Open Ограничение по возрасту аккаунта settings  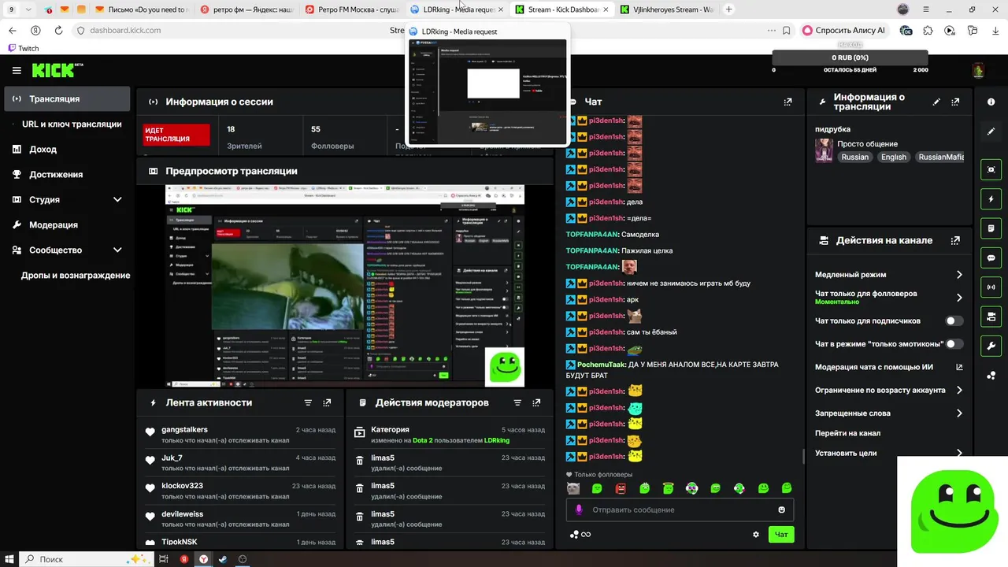[888, 390]
